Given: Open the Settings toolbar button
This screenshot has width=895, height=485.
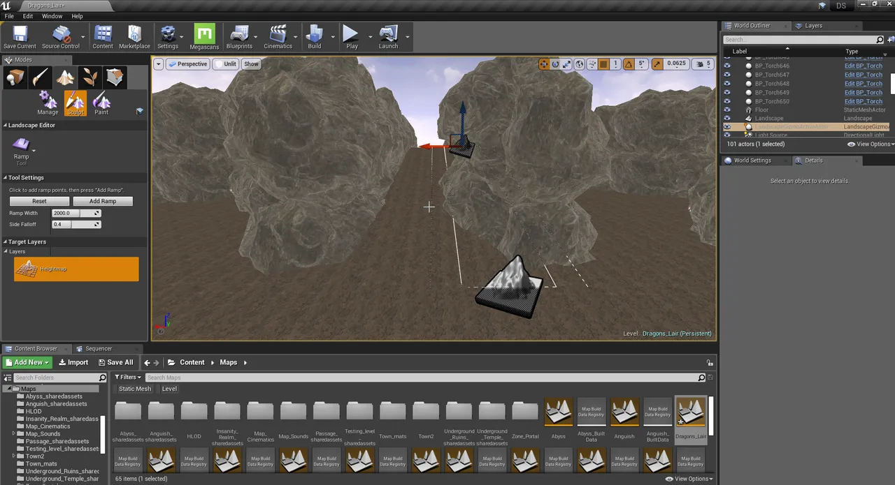Looking at the screenshot, I should (168, 37).
